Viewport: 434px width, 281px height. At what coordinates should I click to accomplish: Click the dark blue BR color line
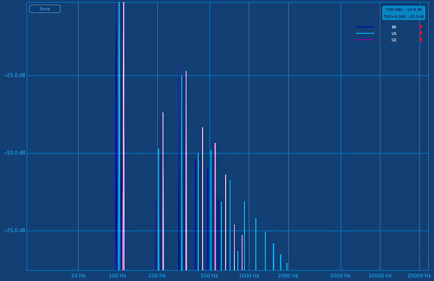(x=365, y=27)
